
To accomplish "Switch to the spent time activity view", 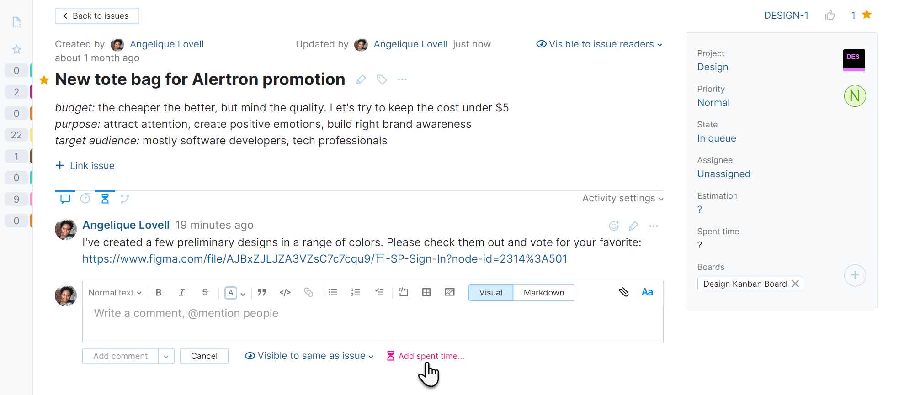I will coord(105,198).
